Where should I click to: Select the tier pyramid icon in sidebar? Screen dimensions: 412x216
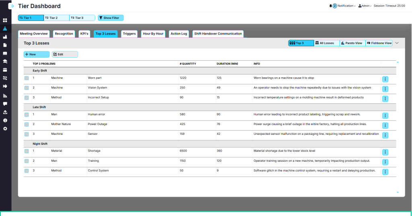(x=5, y=29)
